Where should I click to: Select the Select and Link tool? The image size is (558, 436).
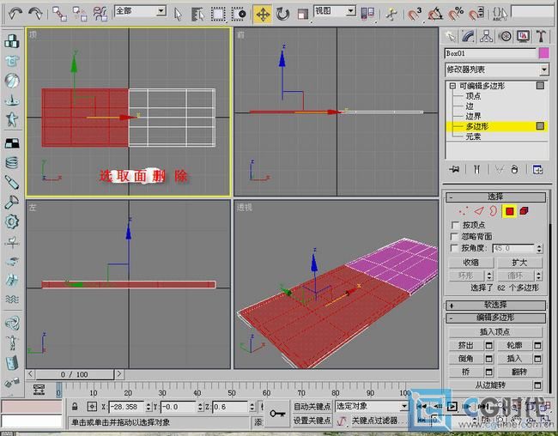pos(59,15)
